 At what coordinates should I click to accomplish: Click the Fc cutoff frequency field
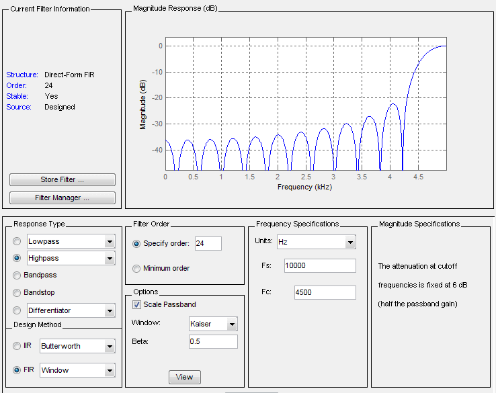(325, 292)
